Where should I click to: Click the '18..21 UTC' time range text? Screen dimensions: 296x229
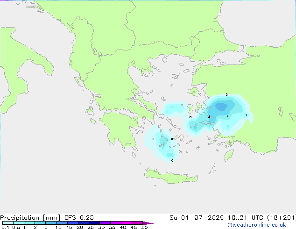point(245,218)
